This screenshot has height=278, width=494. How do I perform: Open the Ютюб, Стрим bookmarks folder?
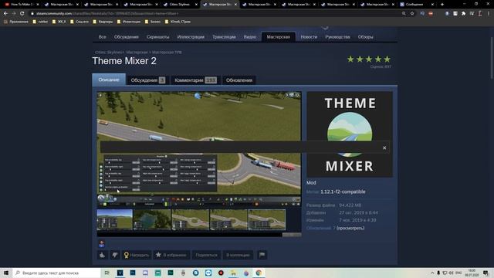[178, 22]
